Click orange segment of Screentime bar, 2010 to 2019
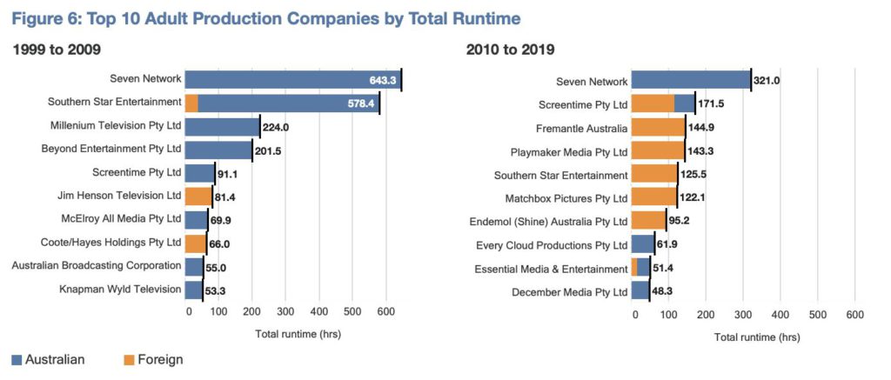891x380 pixels. pyautogui.click(x=653, y=105)
